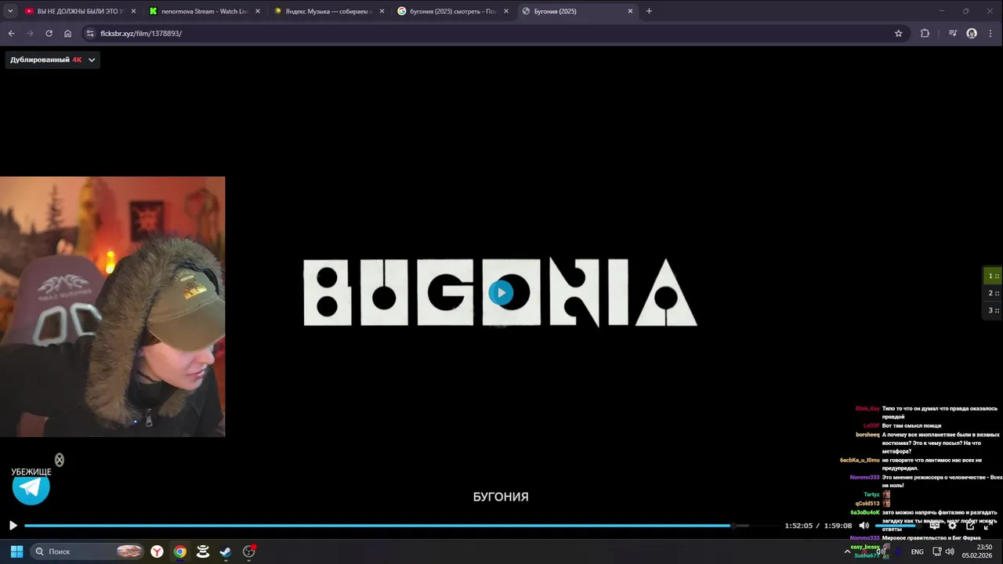This screenshot has width=1003, height=564.
Task: Open the system volume tray icon
Action: coord(950,551)
